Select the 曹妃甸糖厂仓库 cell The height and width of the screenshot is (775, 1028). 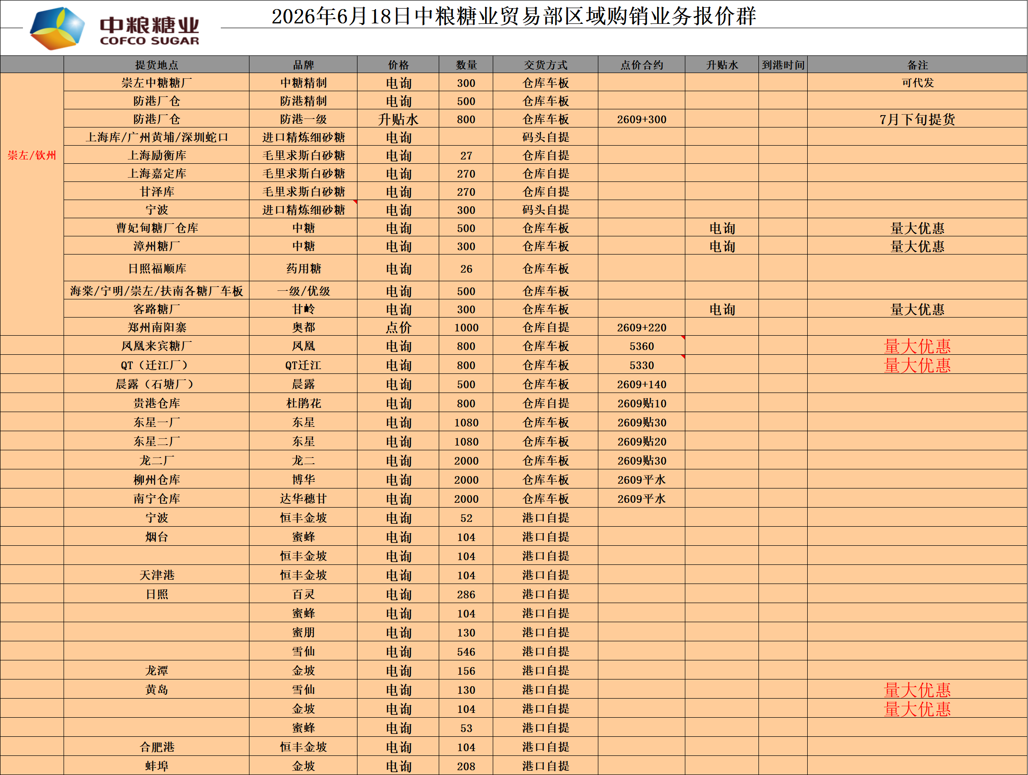coord(157,228)
